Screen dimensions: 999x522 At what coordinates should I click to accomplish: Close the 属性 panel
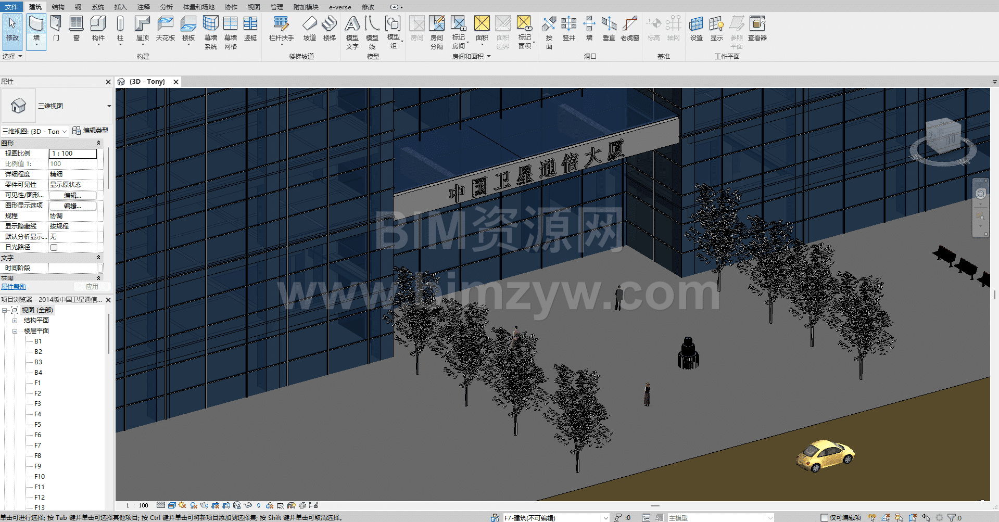pyautogui.click(x=108, y=82)
